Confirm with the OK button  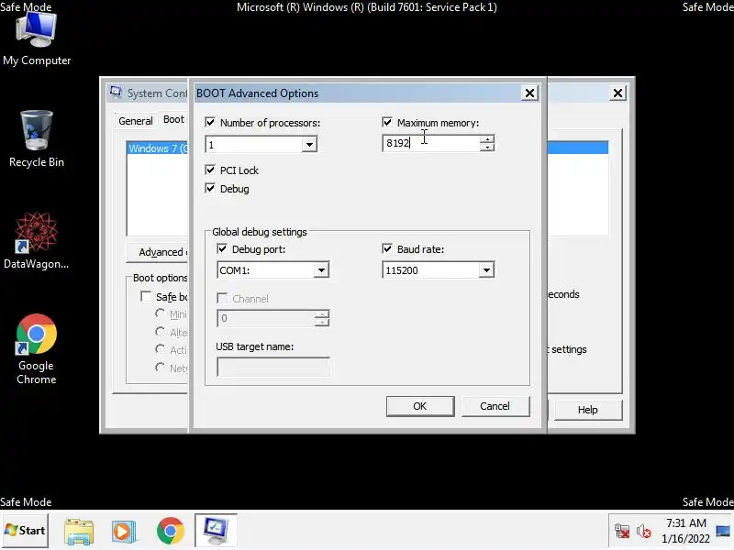[x=420, y=406]
